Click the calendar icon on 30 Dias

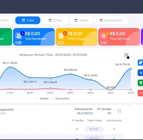[x=50, y=20]
